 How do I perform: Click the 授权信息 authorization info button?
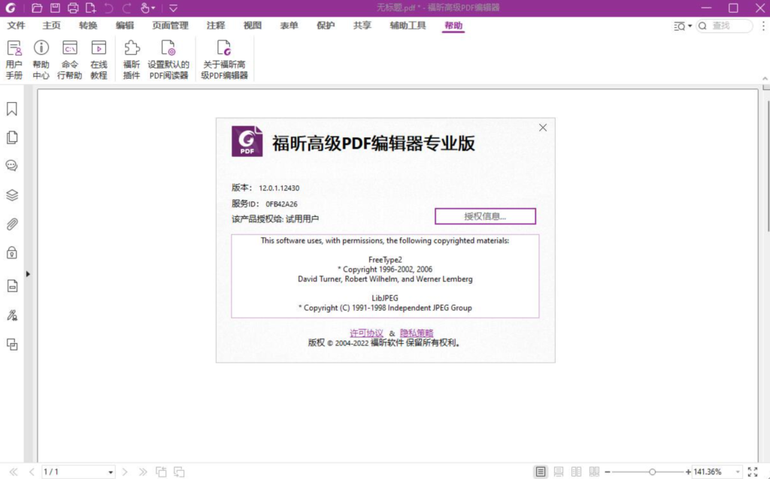click(485, 216)
